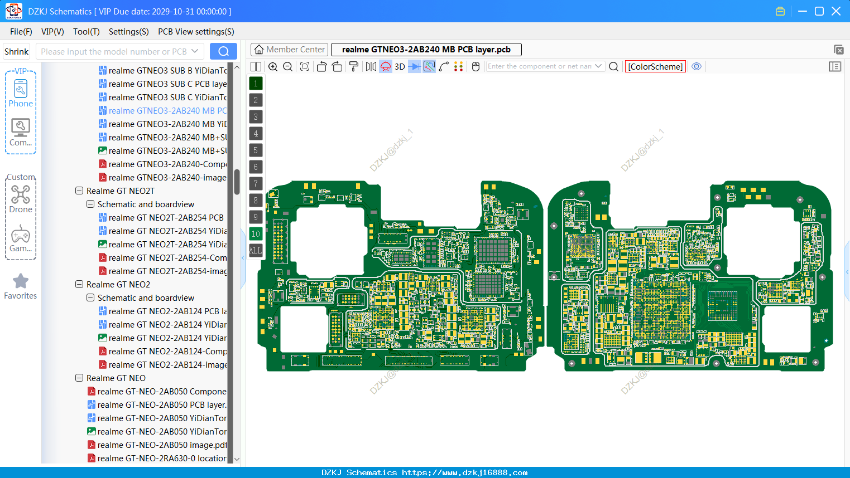The height and width of the screenshot is (478, 850).
Task: Toggle the eye visibility icon
Action: pos(697,66)
